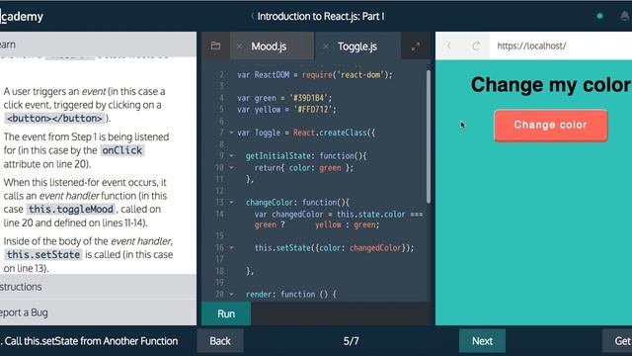
Task: Close the Toggle.js tab
Action: tap(326, 46)
